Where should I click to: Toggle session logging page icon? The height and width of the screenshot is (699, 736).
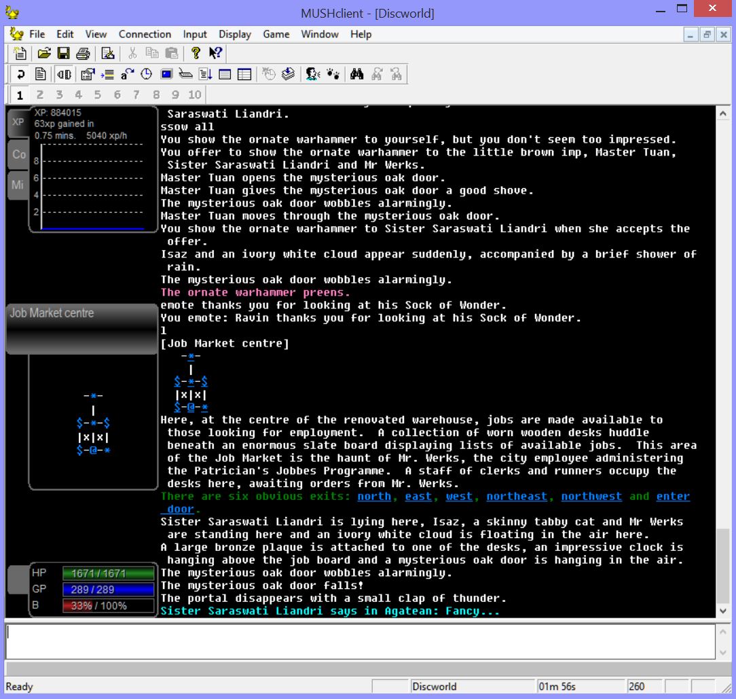pyautogui.click(x=40, y=74)
